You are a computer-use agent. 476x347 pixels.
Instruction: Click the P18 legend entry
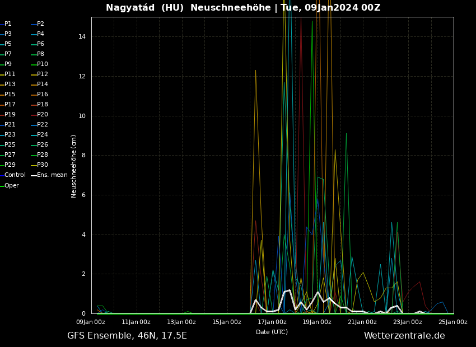(42, 105)
